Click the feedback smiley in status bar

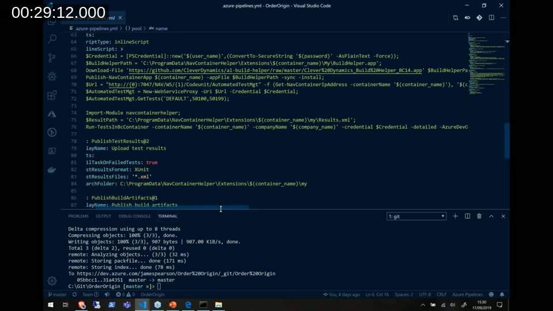(x=491, y=294)
